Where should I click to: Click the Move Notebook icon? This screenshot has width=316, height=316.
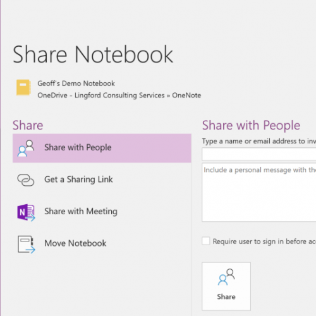coord(27,245)
